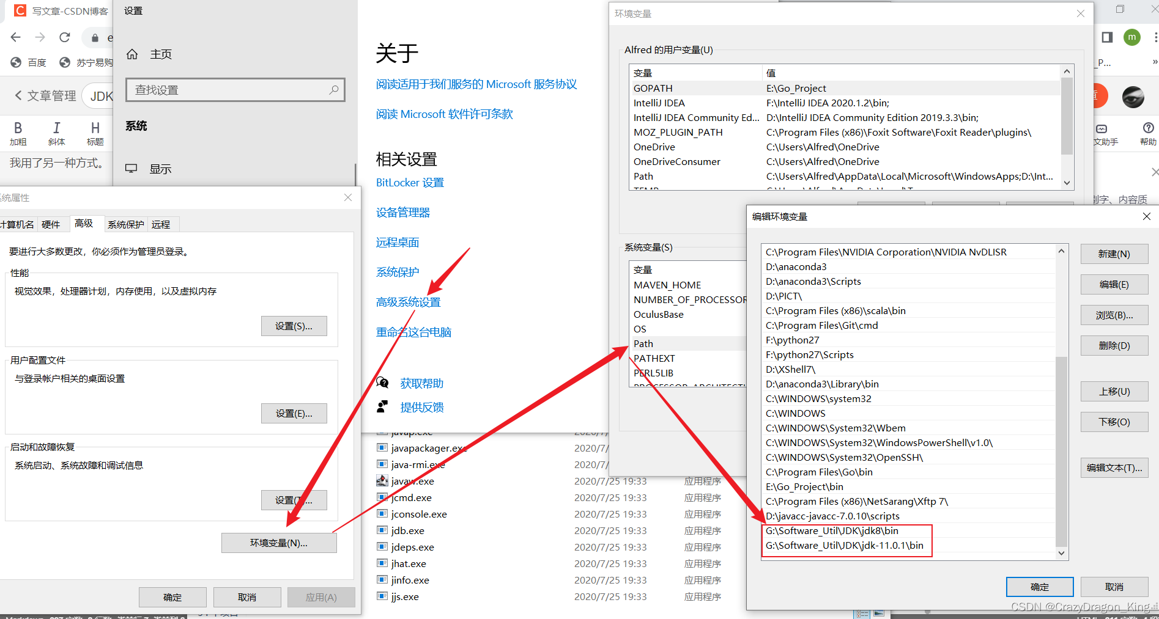Click the browser back arrow
Screen dimensions: 1159x619
click(16, 37)
